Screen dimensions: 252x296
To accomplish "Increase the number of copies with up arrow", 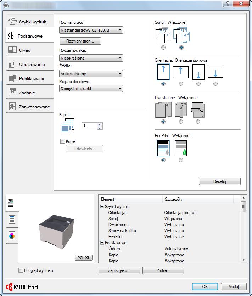I will 100,124.
